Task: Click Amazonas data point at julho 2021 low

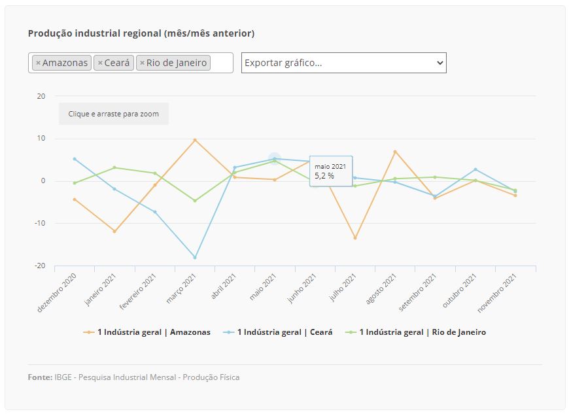Action: (355, 238)
